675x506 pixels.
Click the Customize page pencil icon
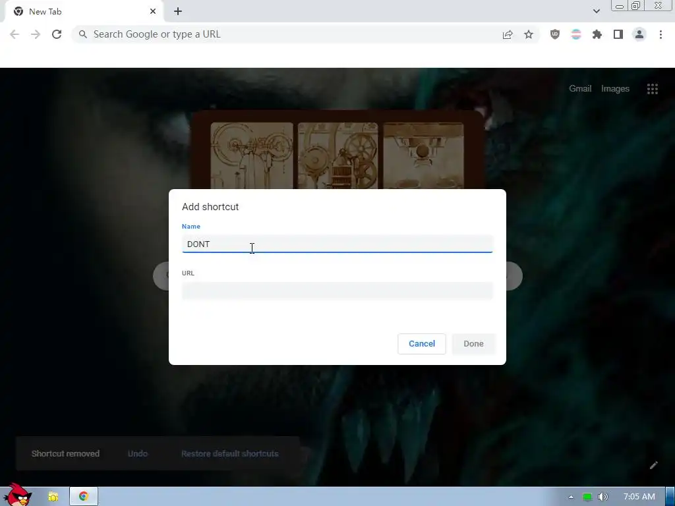pos(653,465)
